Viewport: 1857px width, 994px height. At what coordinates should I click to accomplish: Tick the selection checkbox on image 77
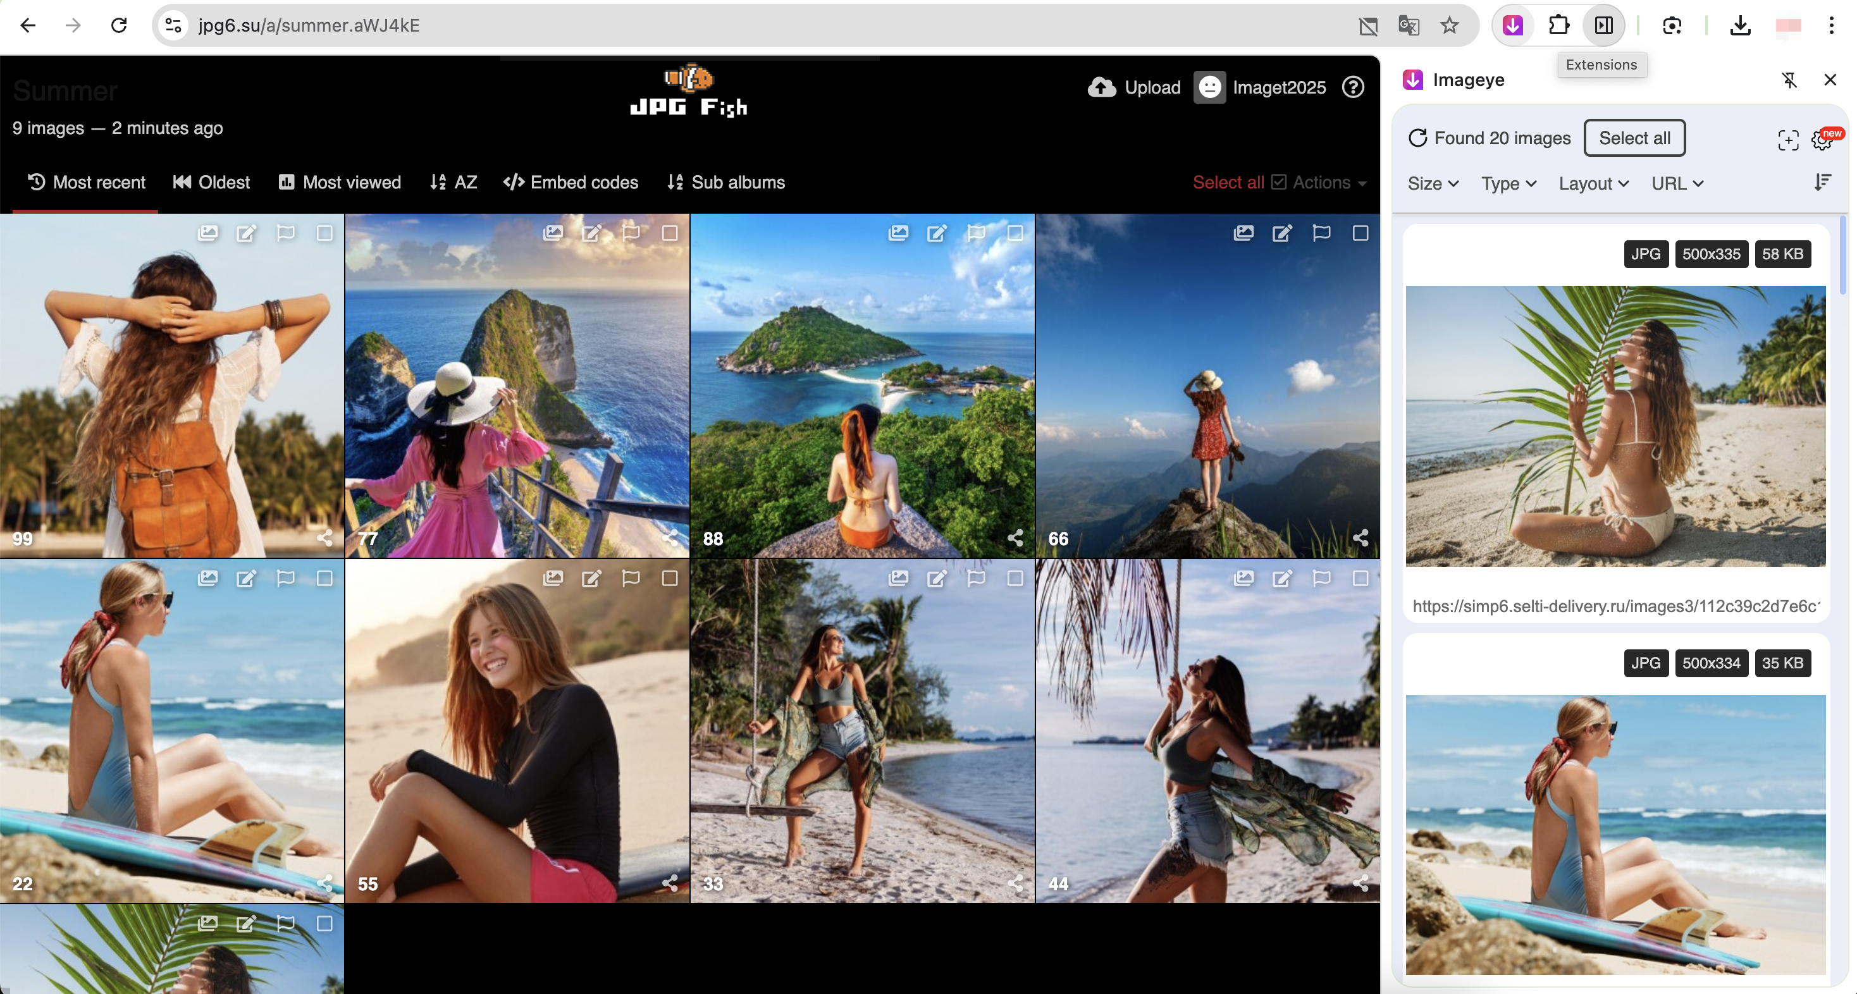[x=670, y=233]
